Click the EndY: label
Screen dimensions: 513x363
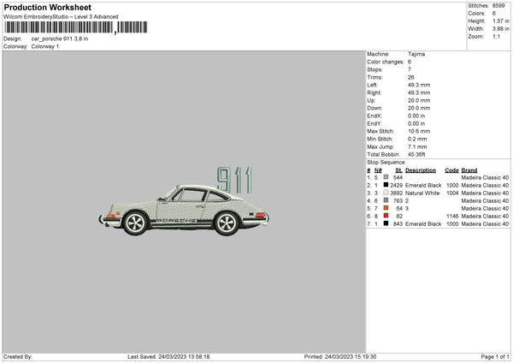[374, 123]
